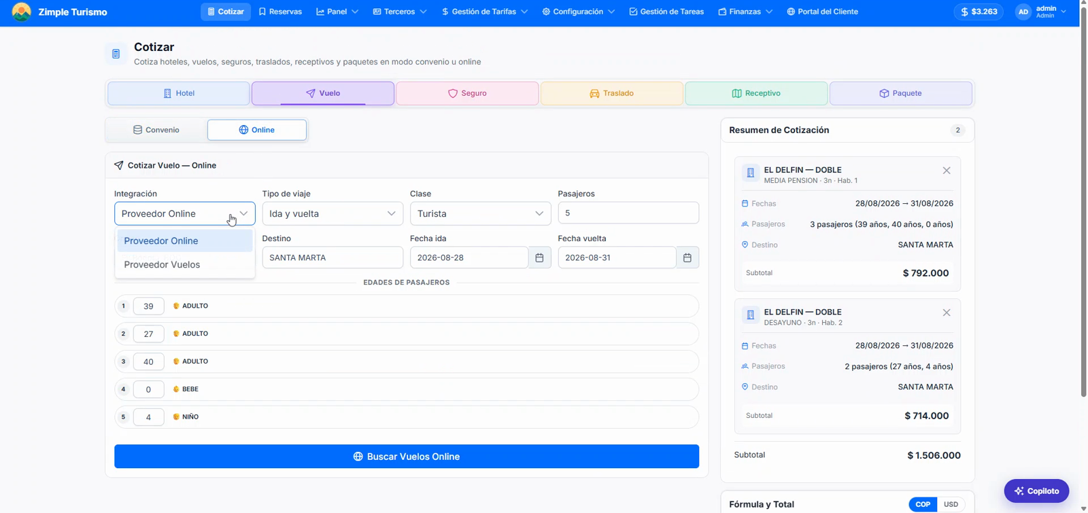Open the Fecha vuelta calendar icon
1088x513 pixels.
[687, 258]
